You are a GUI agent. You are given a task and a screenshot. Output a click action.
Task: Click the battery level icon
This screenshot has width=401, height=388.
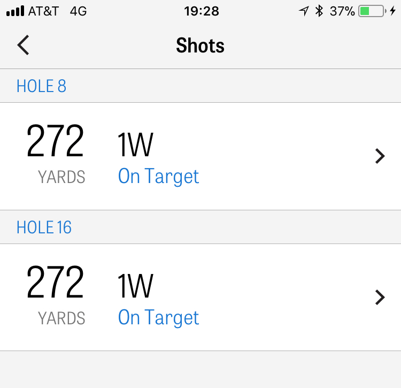point(371,11)
